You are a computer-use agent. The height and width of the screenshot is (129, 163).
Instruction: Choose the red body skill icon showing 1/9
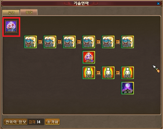[x=89, y=57]
